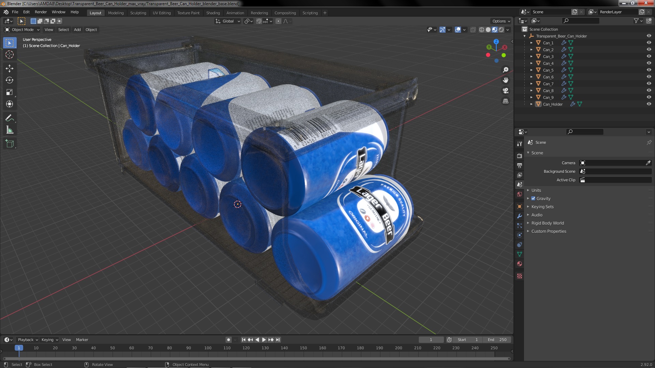Hide the Transparent_Beer_Can_Holder collection
The image size is (655, 368).
click(649, 36)
